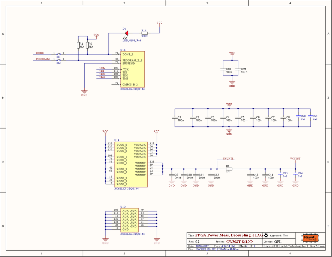This screenshot has width=332, height=257.
Task: Select the red LED symbol D1
Action: [126, 33]
